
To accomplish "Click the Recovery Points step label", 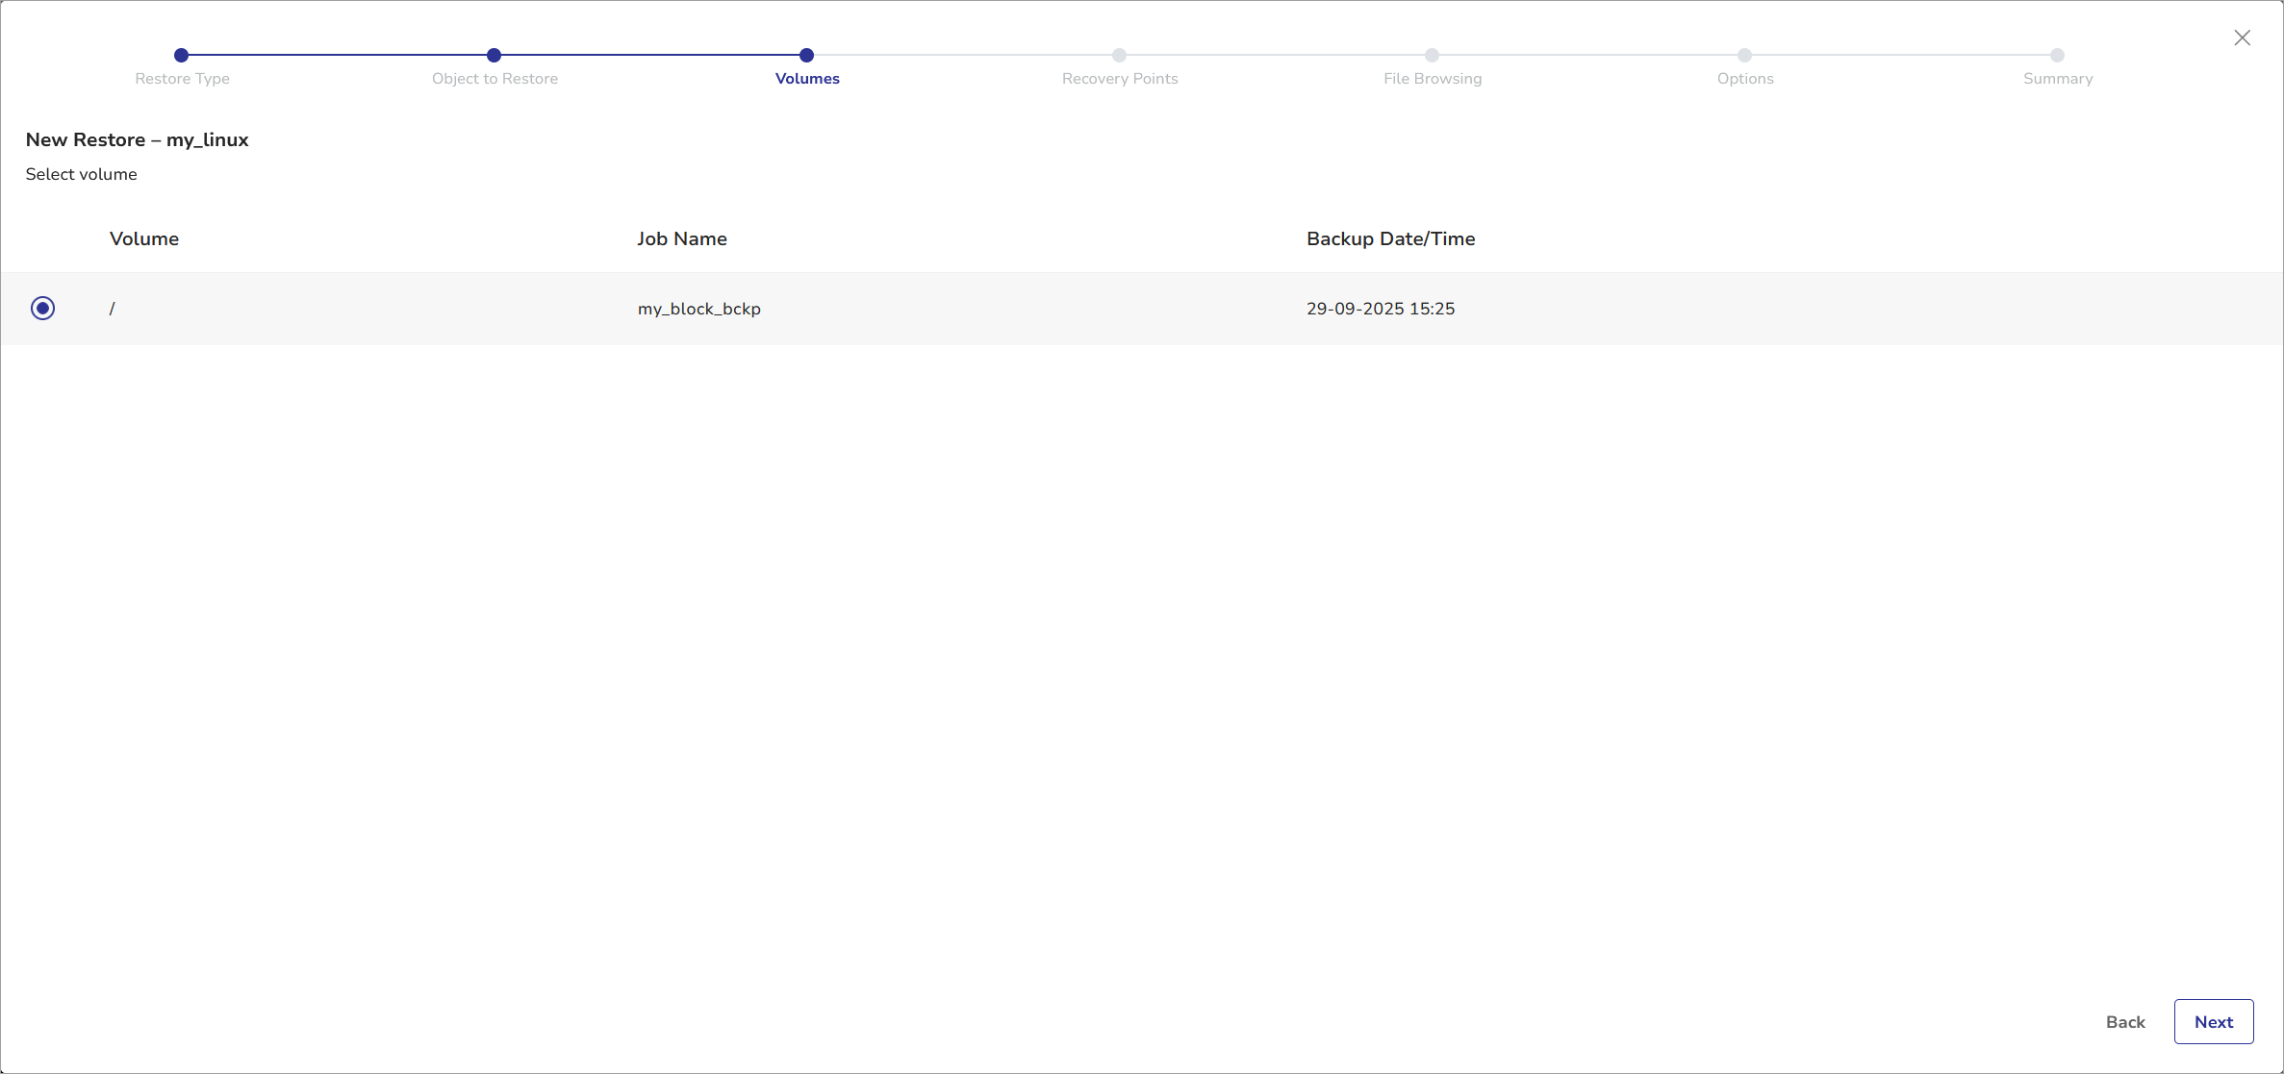I will pyautogui.click(x=1120, y=79).
